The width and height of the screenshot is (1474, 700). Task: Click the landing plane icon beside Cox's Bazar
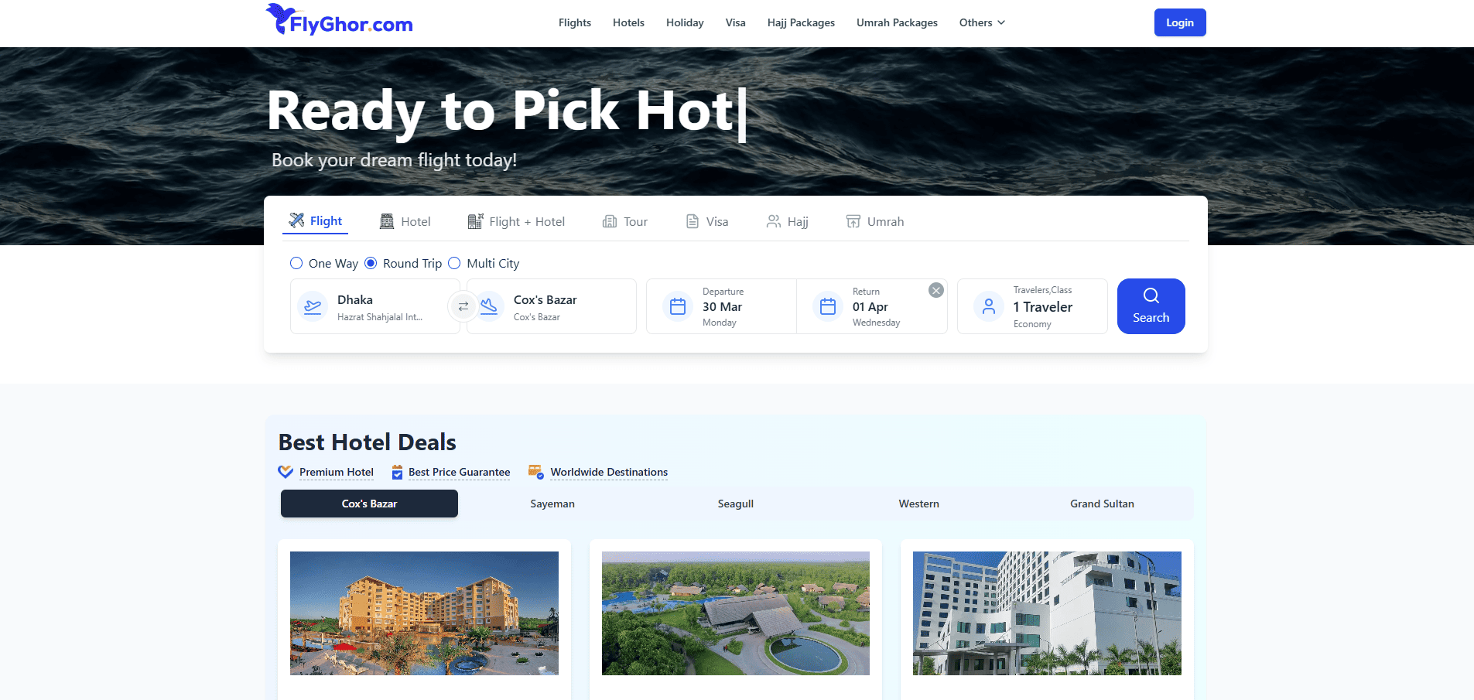pyautogui.click(x=489, y=306)
